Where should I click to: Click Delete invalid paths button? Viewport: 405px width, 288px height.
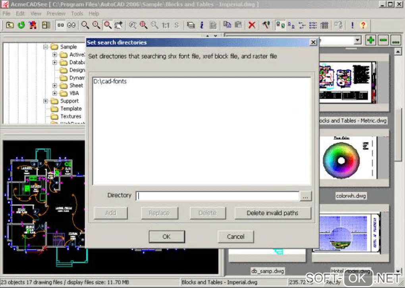(272, 213)
